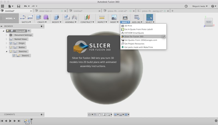
Task: Toggle visibility bulb for Bodies folder
Action: (11, 47)
